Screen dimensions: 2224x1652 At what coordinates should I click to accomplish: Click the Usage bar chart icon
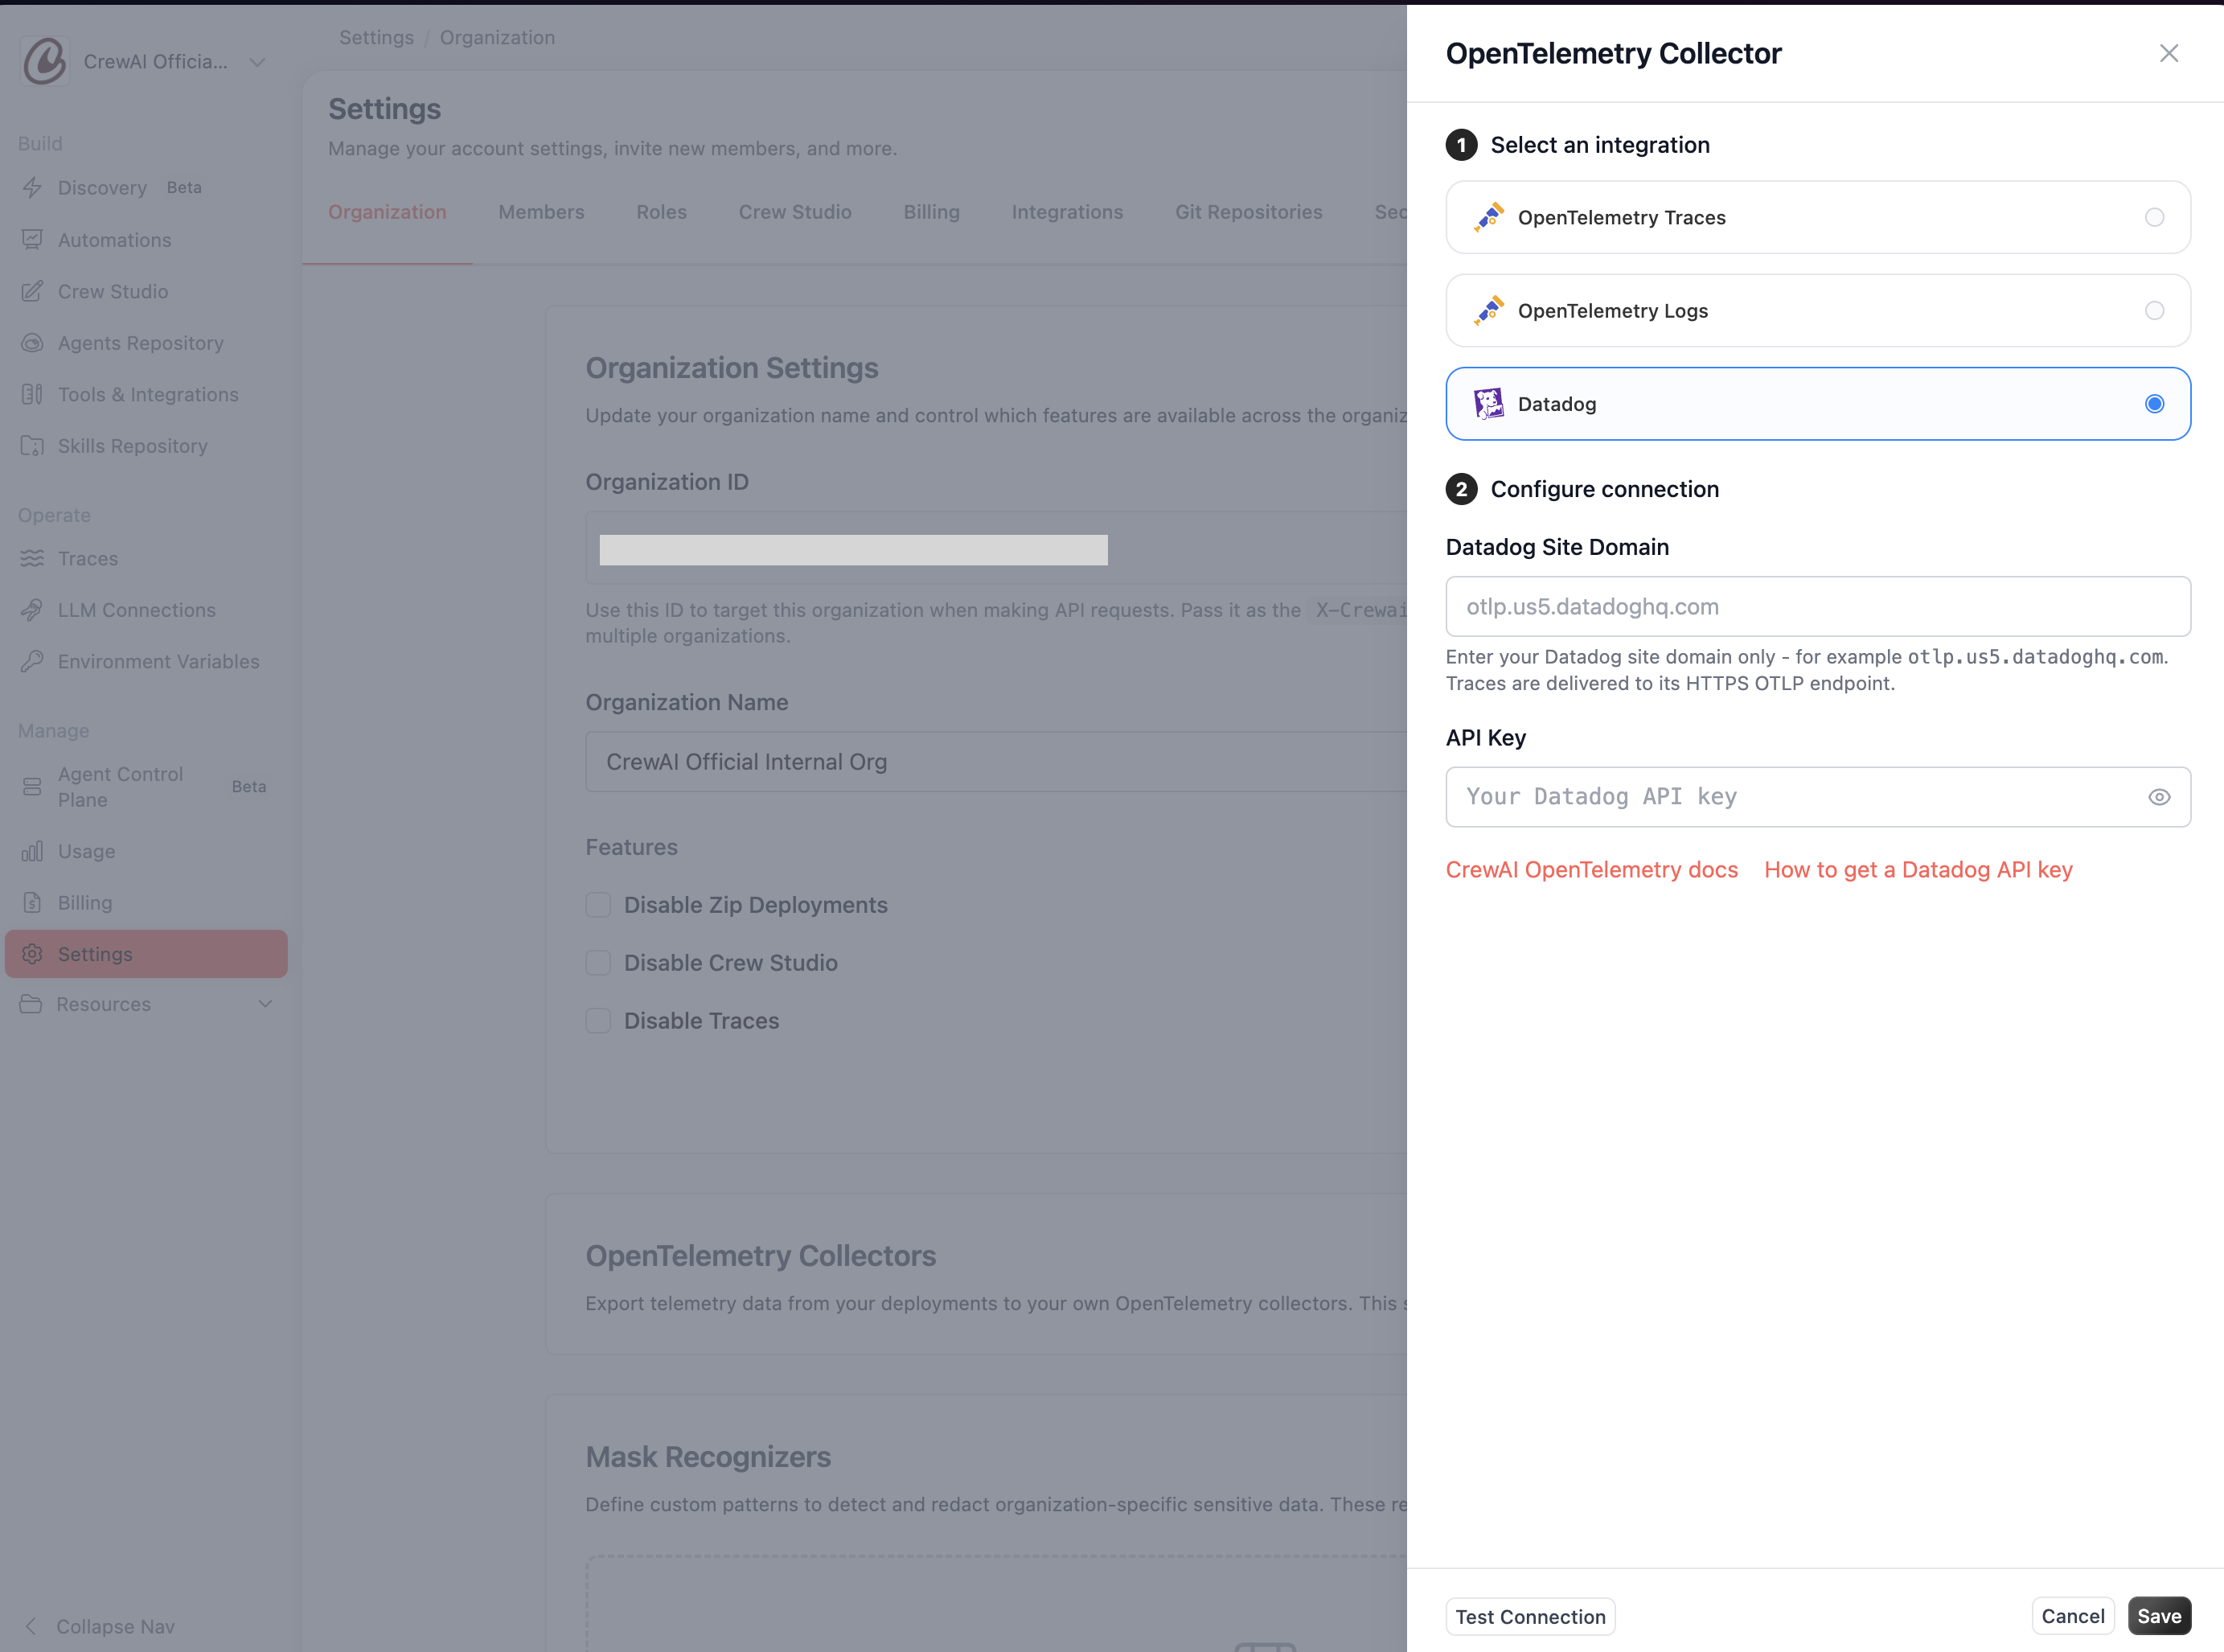tap(32, 851)
